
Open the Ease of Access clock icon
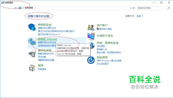click(x=91, y=60)
